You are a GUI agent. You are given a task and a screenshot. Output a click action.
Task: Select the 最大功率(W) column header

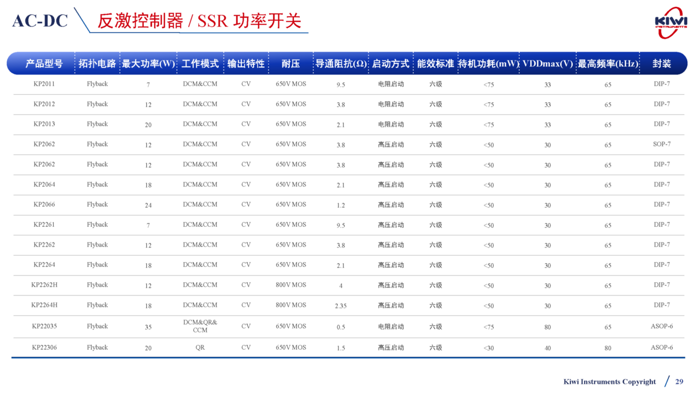coord(148,63)
